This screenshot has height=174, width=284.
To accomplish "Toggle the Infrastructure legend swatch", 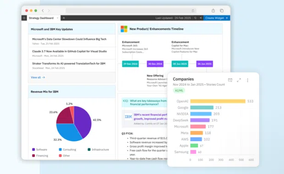I will [89, 149].
